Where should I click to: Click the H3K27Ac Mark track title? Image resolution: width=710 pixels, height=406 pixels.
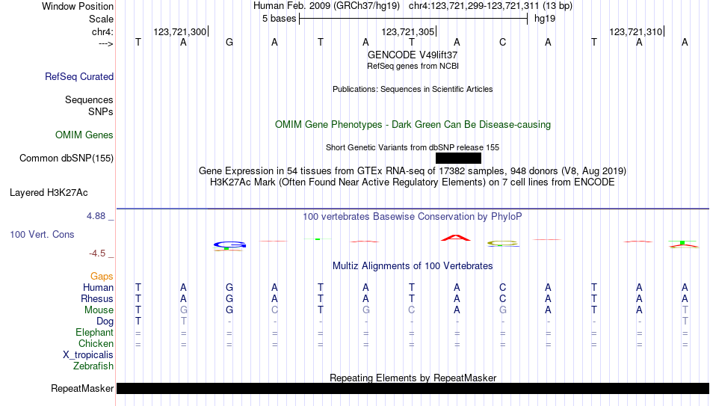click(x=413, y=182)
